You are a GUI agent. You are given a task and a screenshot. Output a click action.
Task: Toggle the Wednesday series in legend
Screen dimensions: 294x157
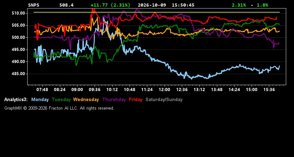pos(86,100)
